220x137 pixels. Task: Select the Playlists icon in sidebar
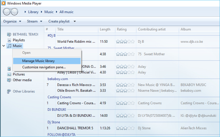(9, 40)
